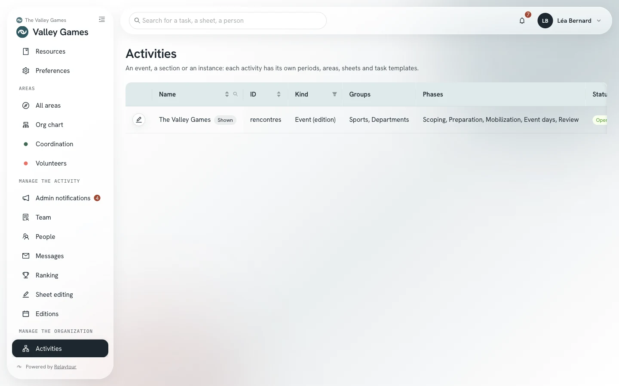This screenshot has height=386, width=619.
Task: Select the Volunteers area
Action: coord(60,163)
